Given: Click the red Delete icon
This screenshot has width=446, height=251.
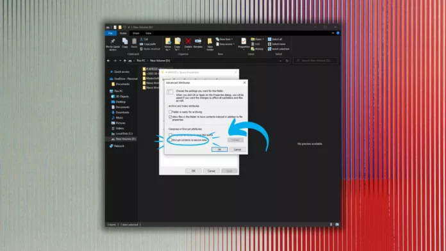Looking at the screenshot, I should coord(188,42).
